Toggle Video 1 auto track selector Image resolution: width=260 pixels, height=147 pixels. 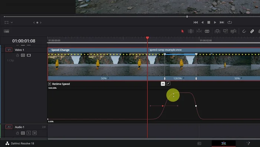point(23,55)
